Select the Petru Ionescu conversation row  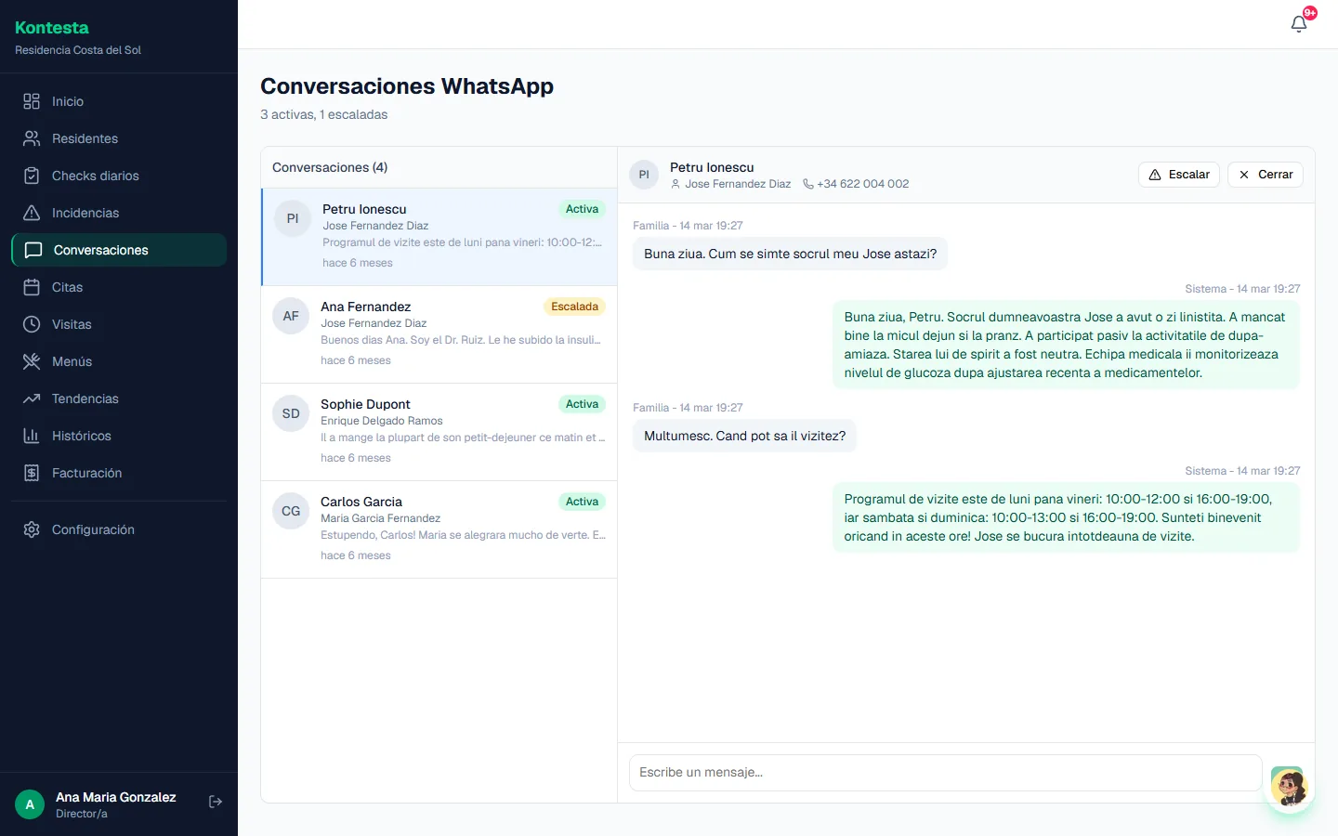point(439,237)
